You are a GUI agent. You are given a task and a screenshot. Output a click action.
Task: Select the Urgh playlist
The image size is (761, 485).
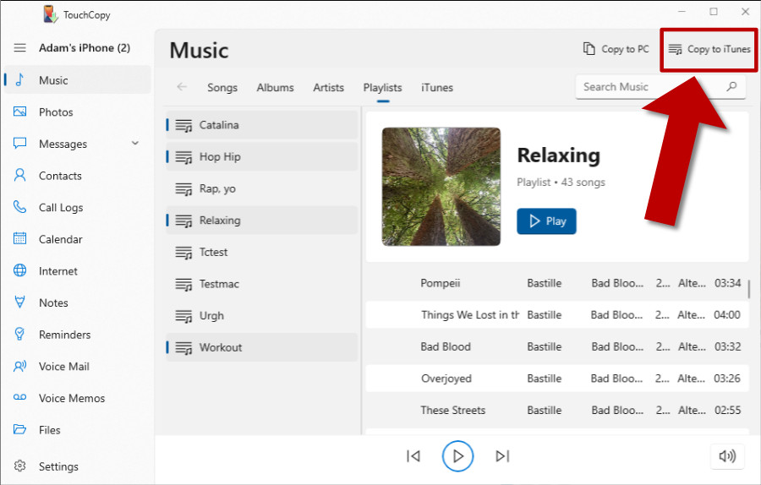261,316
